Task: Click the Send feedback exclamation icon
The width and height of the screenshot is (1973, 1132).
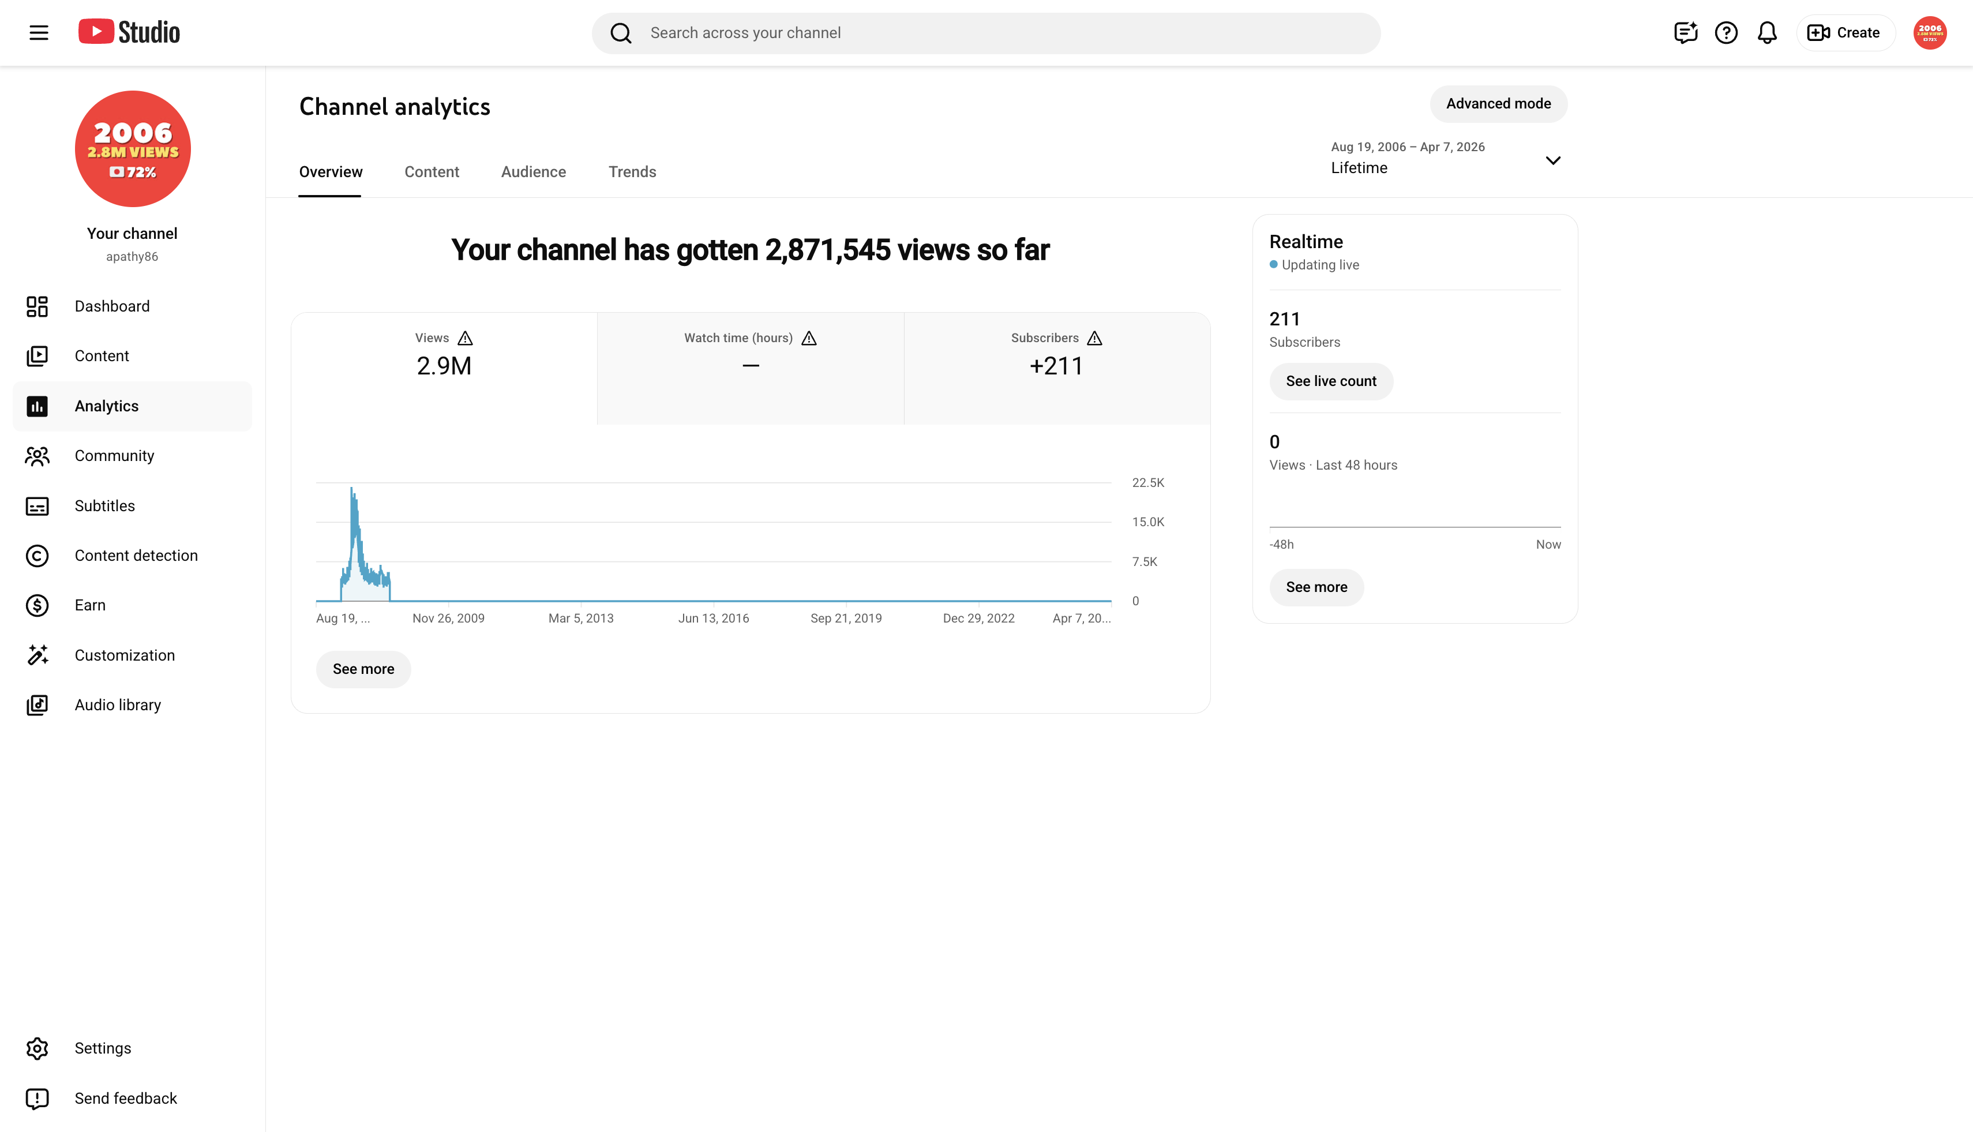Action: coord(37,1099)
